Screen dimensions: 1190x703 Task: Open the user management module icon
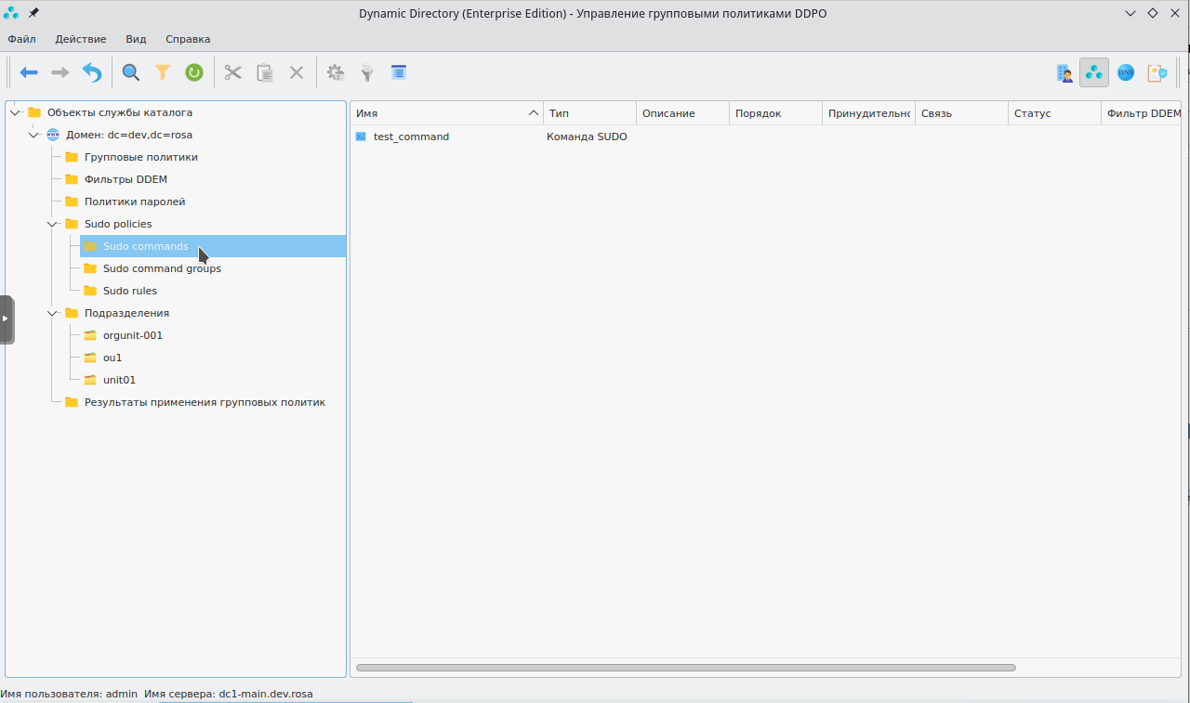pyautogui.click(x=1064, y=72)
